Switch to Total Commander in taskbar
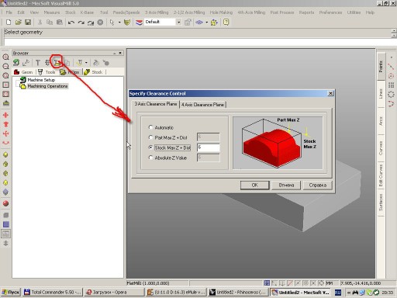 53,293
